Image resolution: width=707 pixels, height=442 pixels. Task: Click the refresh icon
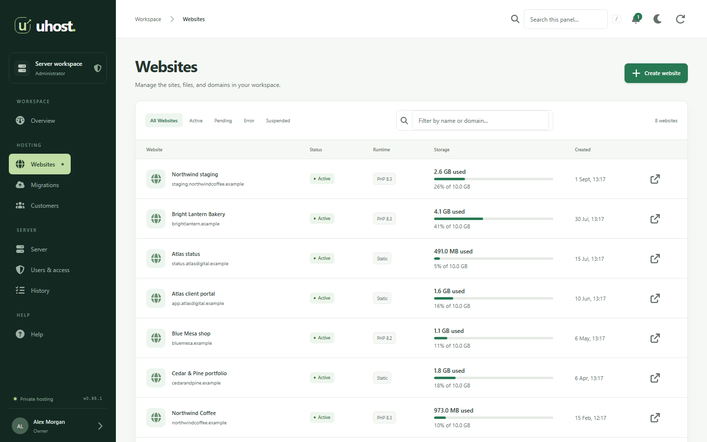pos(680,19)
